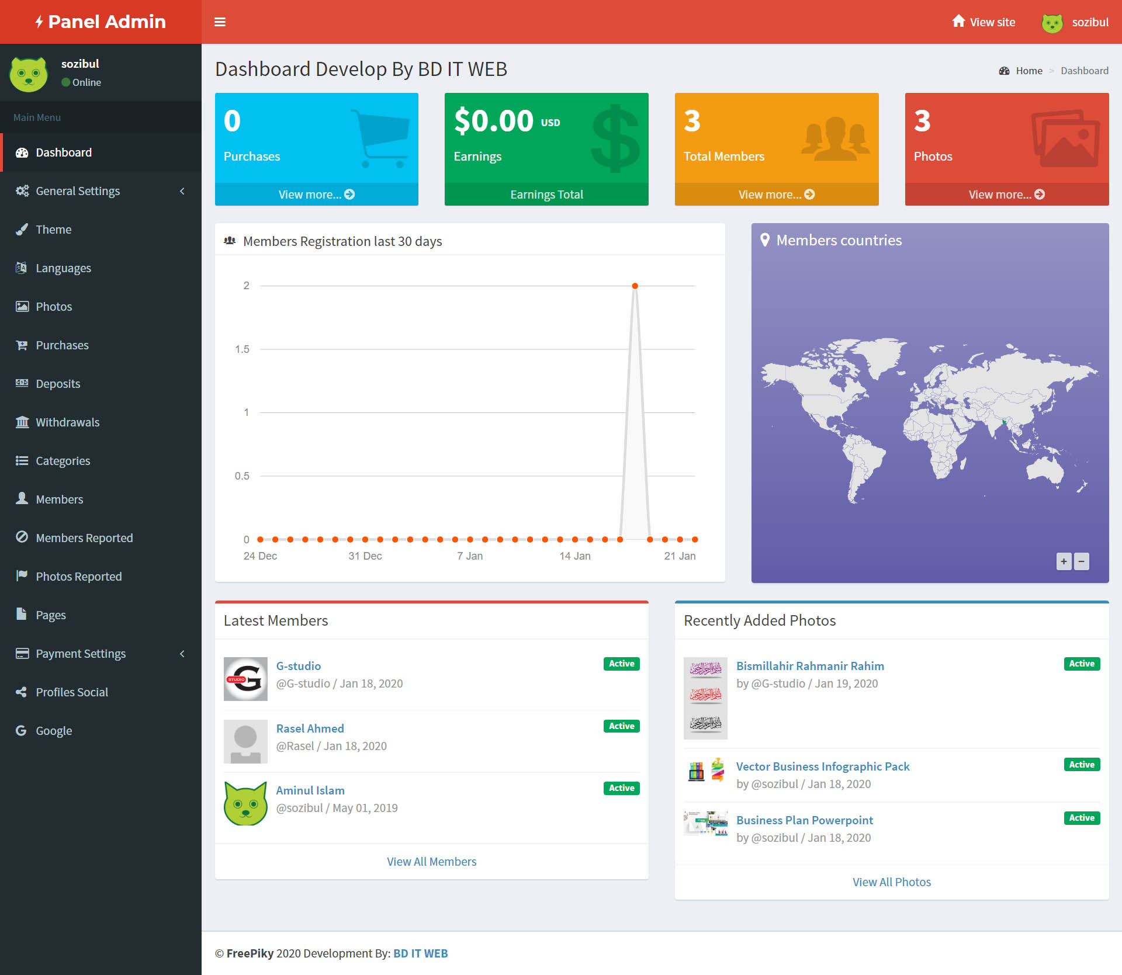This screenshot has width=1122, height=975.
Task: Click the Photos Reported flag icon
Action: 22,576
